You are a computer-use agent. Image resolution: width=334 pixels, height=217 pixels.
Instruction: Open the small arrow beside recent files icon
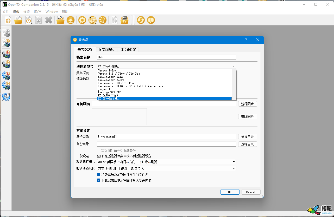pyautogui.click(x=32, y=23)
